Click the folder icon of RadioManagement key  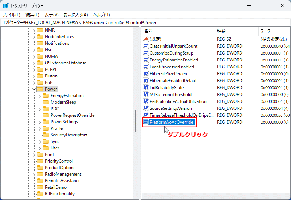point(40,174)
